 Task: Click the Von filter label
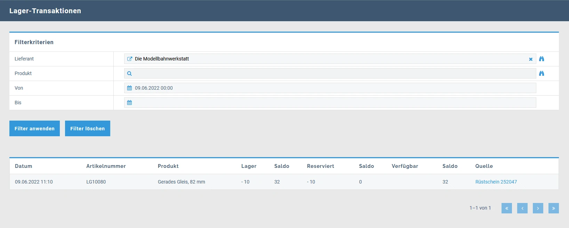(19, 88)
